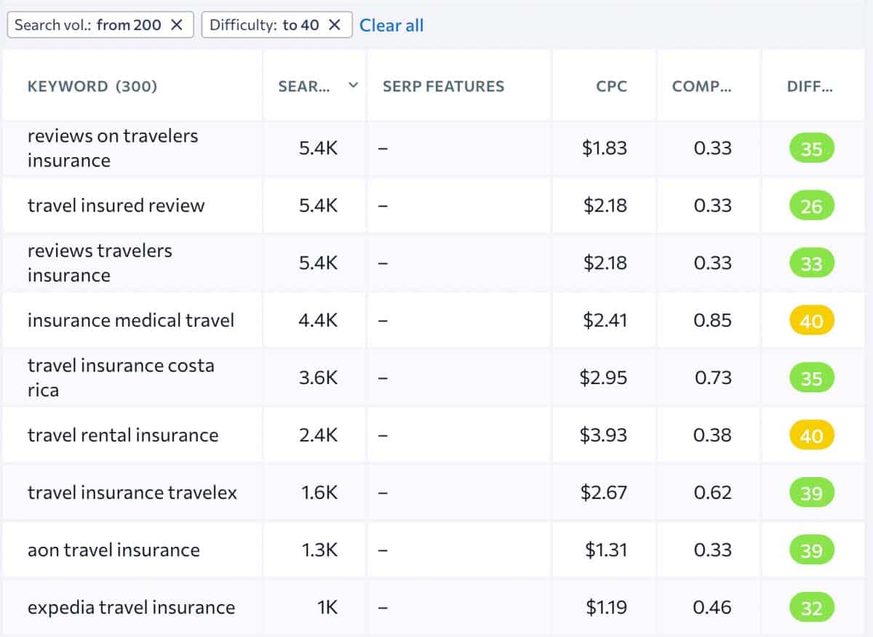Click the Clear all link
Viewport: 873px width, 637px height.
[x=391, y=25]
